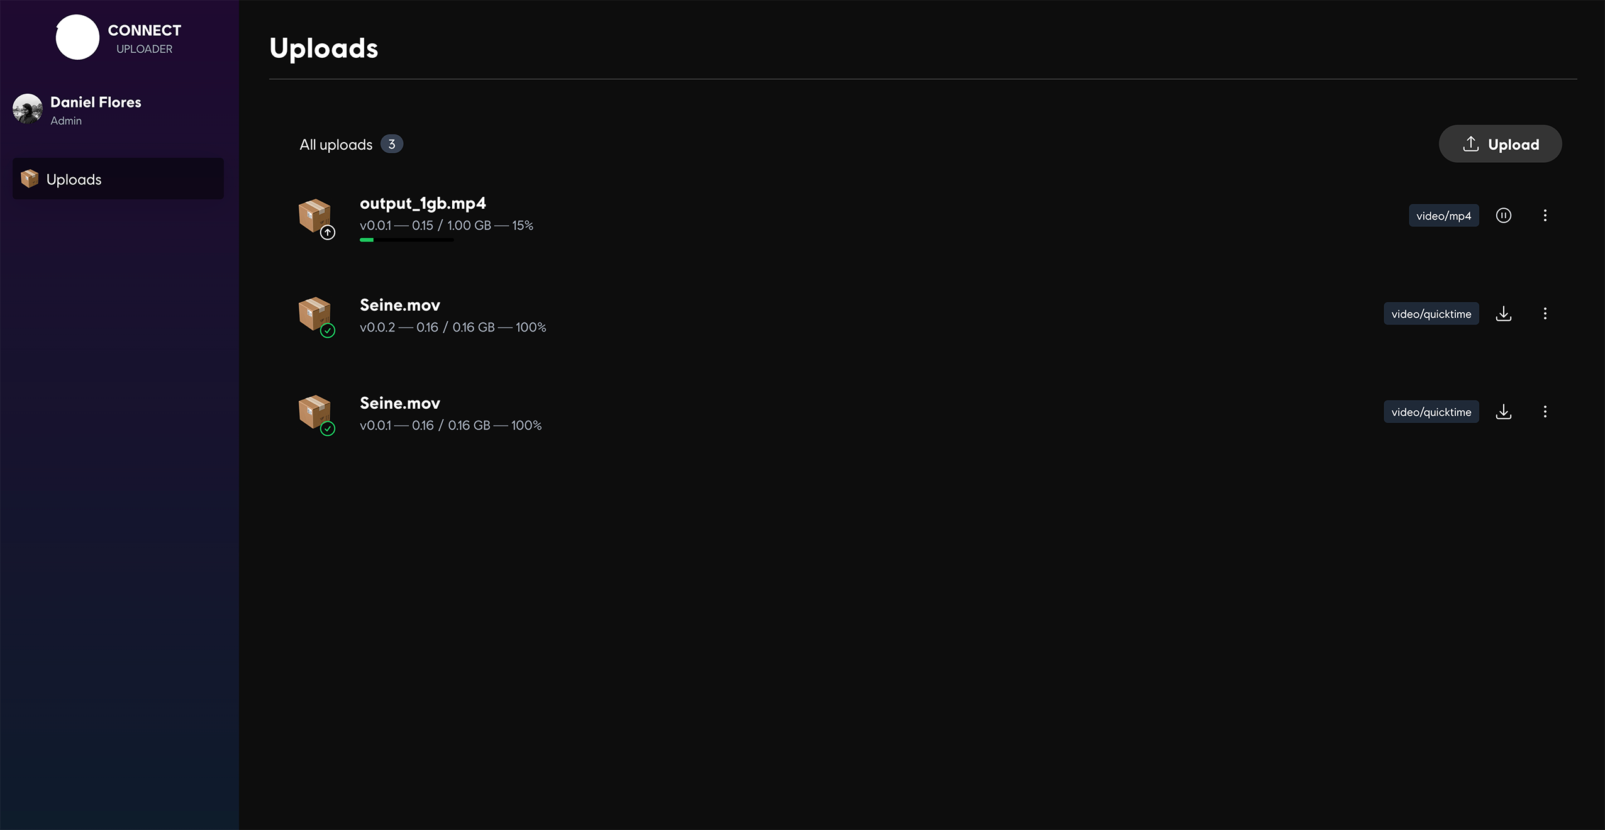
Task: Open the three-dot menu for Seine.mov v0.0.1
Action: tap(1545, 412)
